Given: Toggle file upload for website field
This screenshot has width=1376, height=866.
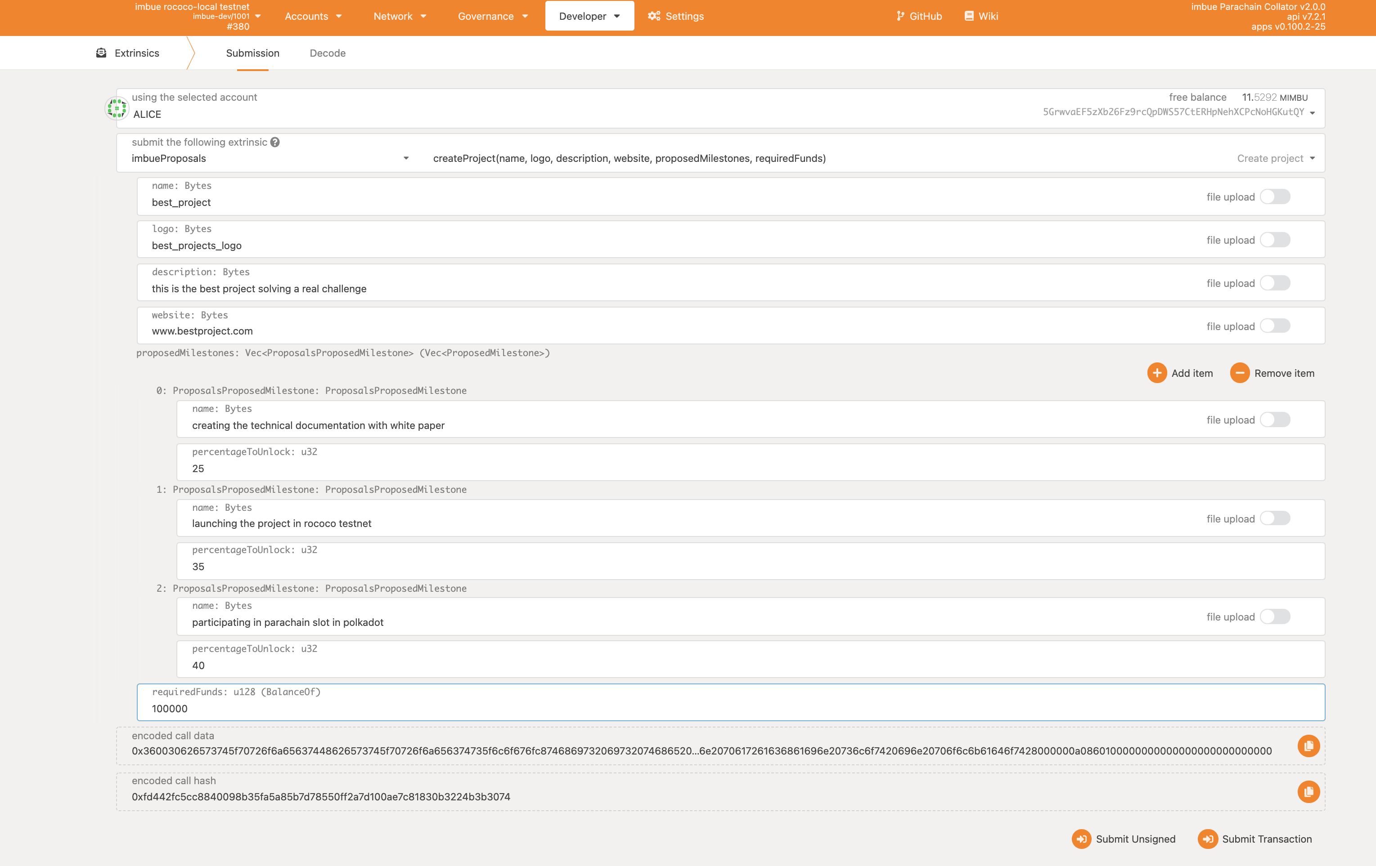Looking at the screenshot, I should point(1275,326).
